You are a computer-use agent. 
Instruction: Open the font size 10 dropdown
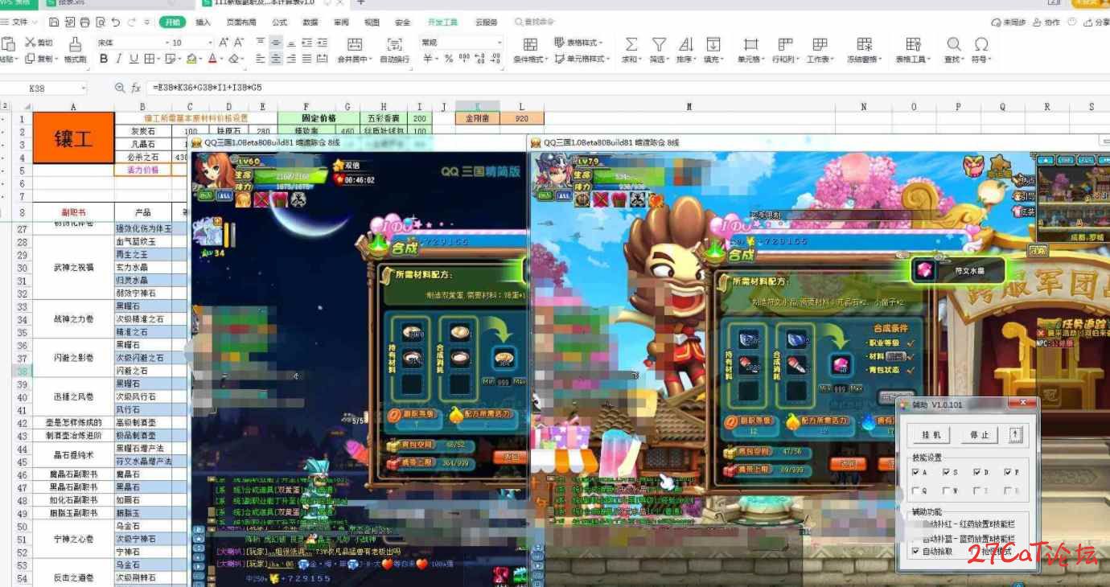pyautogui.click(x=211, y=42)
